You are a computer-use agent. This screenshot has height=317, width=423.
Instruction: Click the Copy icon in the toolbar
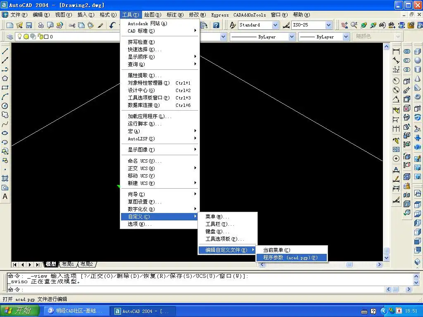tap(81, 25)
